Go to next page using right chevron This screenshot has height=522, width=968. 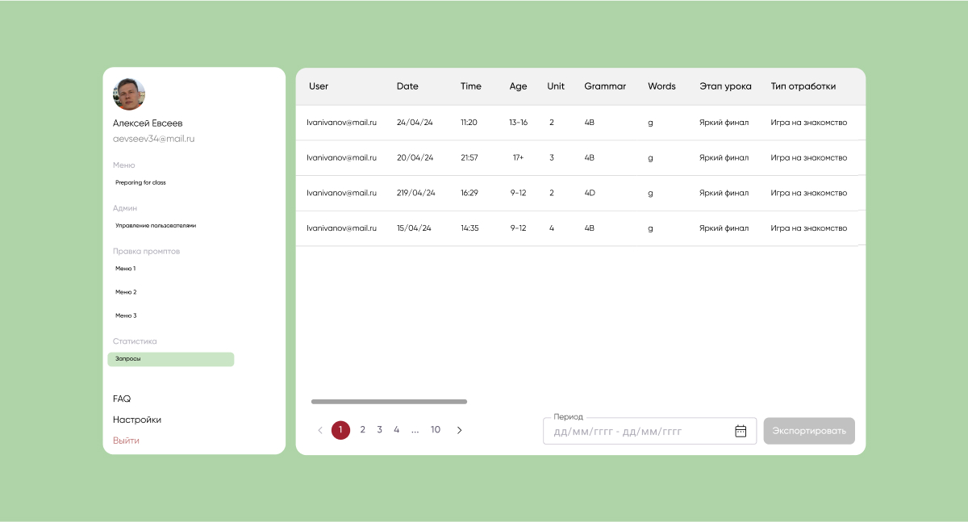(460, 430)
